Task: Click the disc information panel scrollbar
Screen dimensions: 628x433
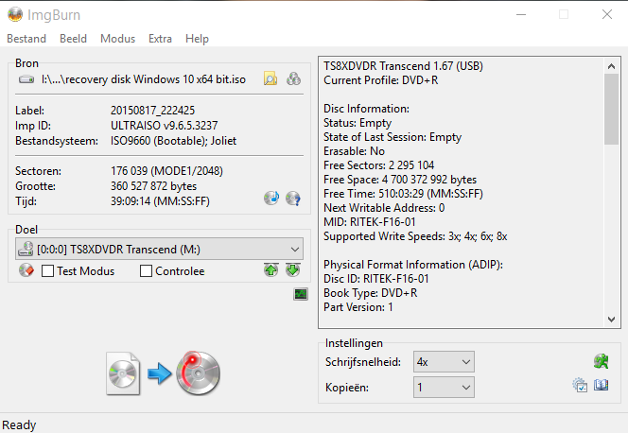Action: point(612,189)
